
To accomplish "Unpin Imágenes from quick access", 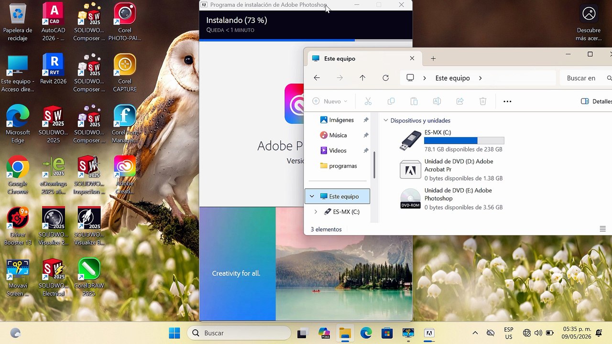I will pyautogui.click(x=366, y=120).
